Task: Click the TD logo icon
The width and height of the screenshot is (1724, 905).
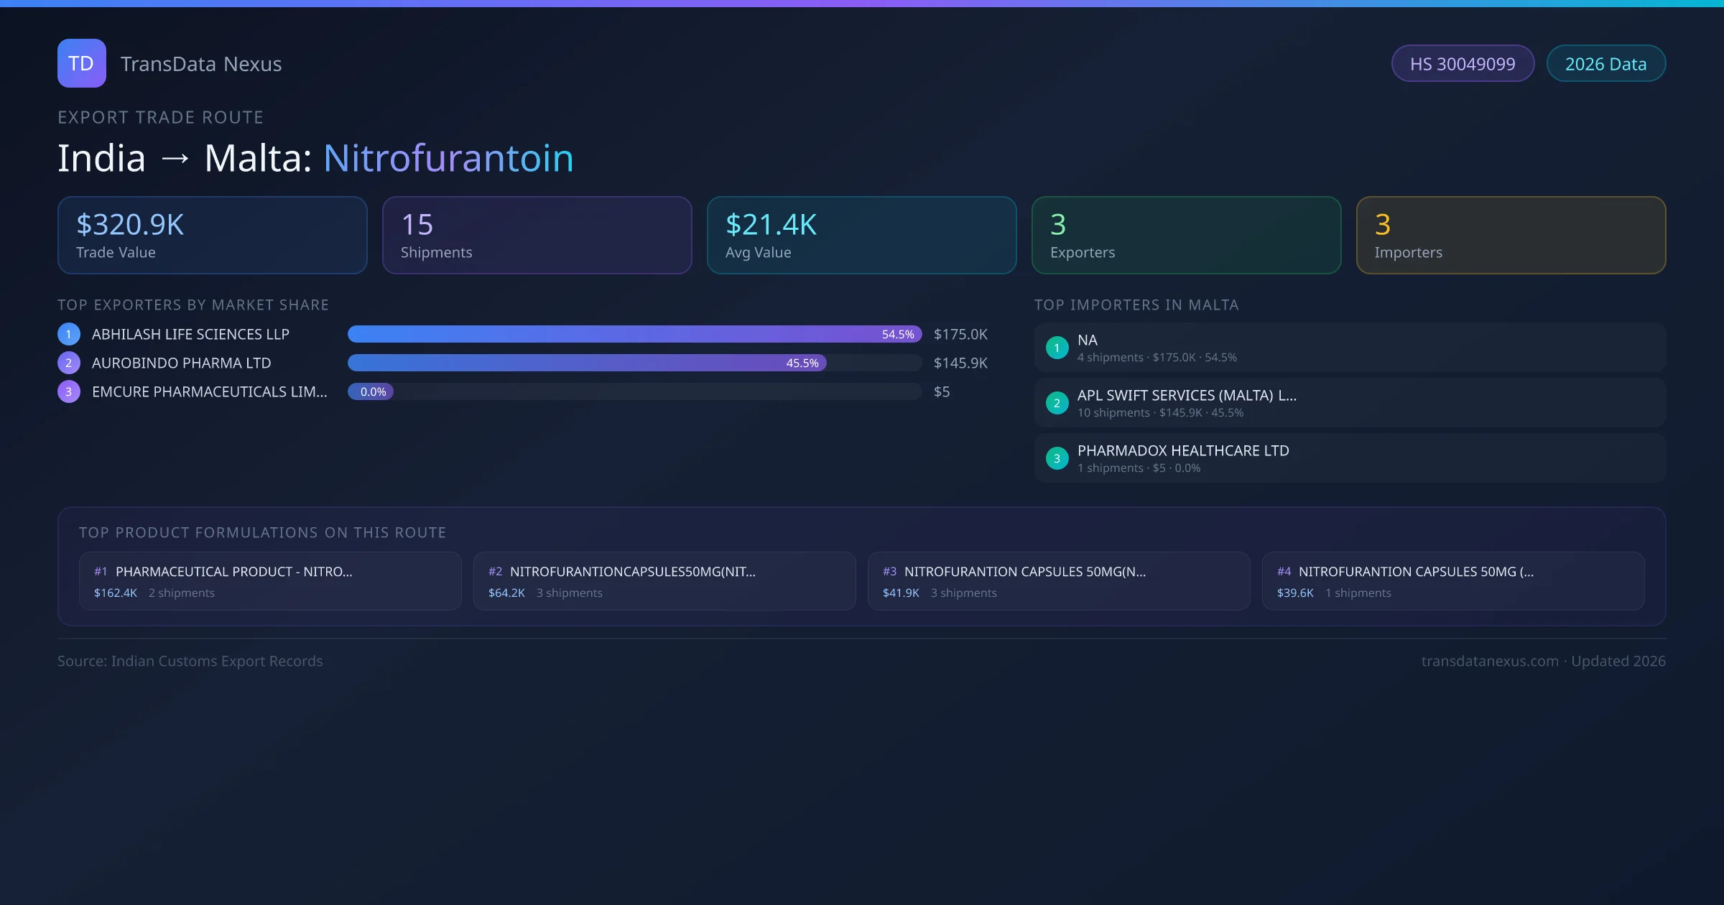Action: 81,63
